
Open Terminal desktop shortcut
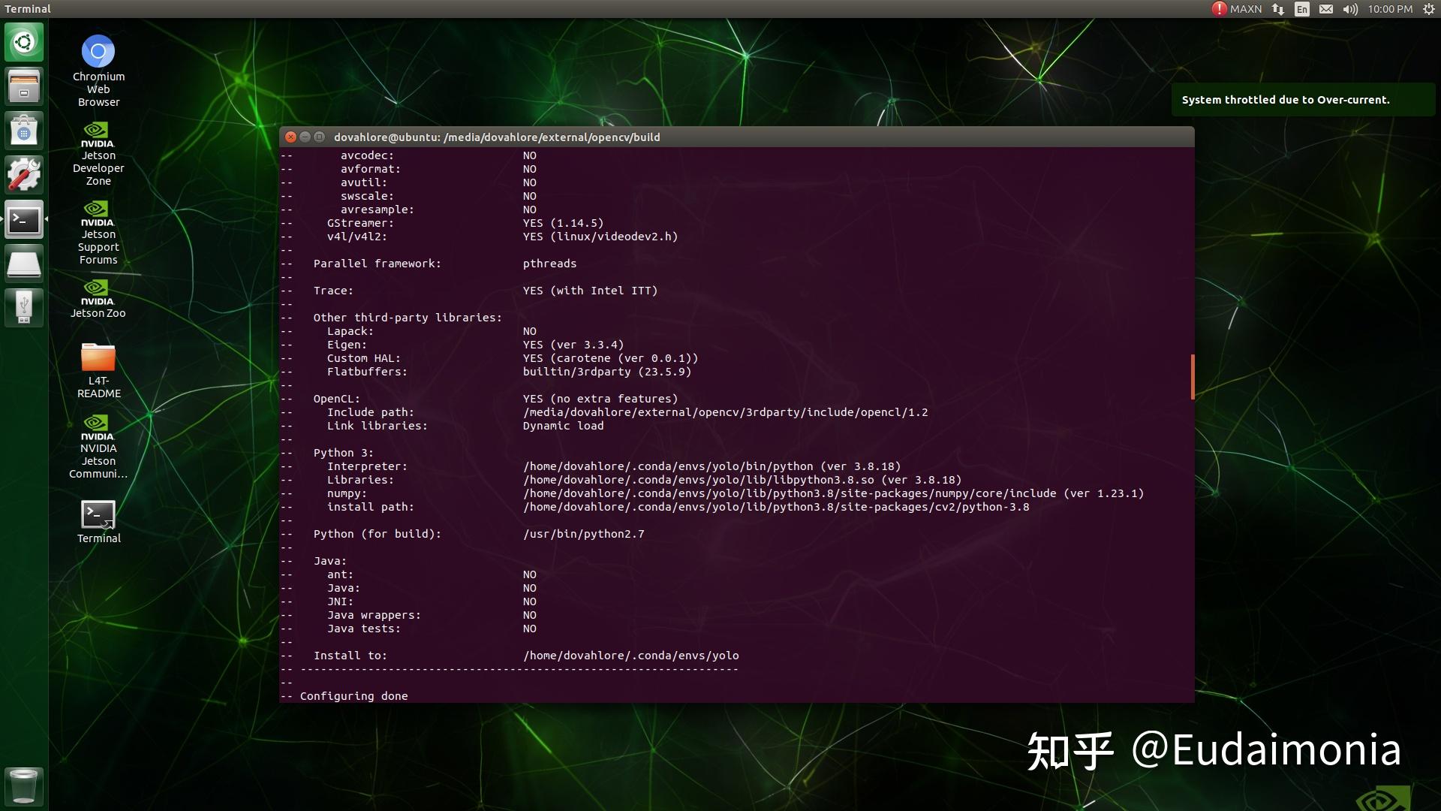tap(98, 516)
